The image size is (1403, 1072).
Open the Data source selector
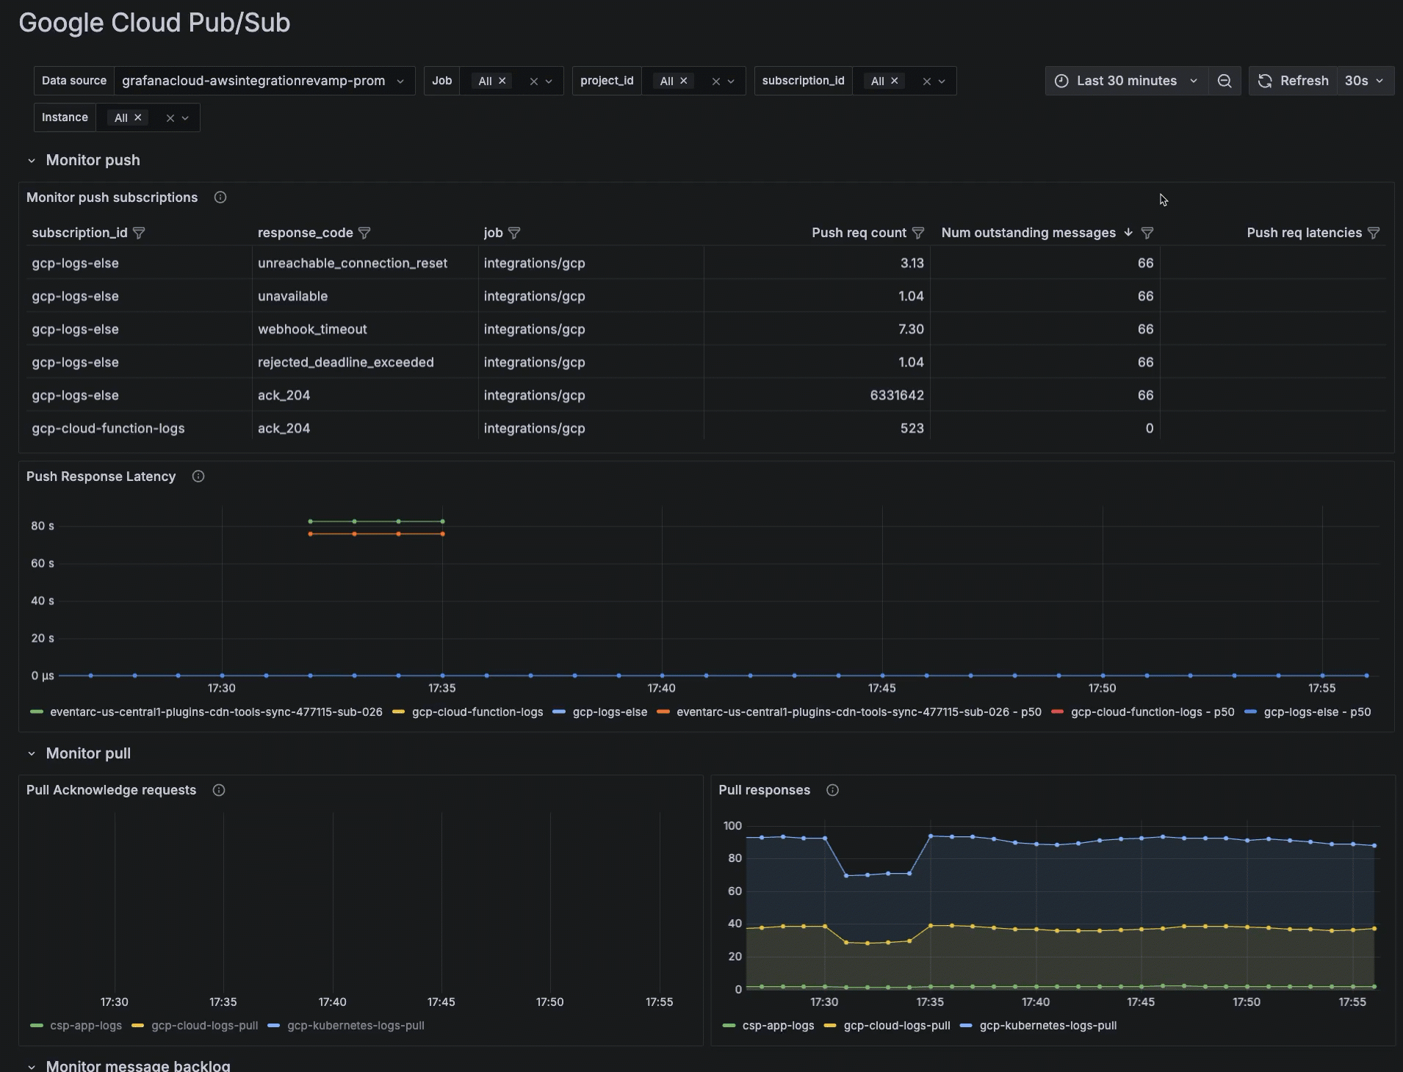pyautogui.click(x=263, y=81)
